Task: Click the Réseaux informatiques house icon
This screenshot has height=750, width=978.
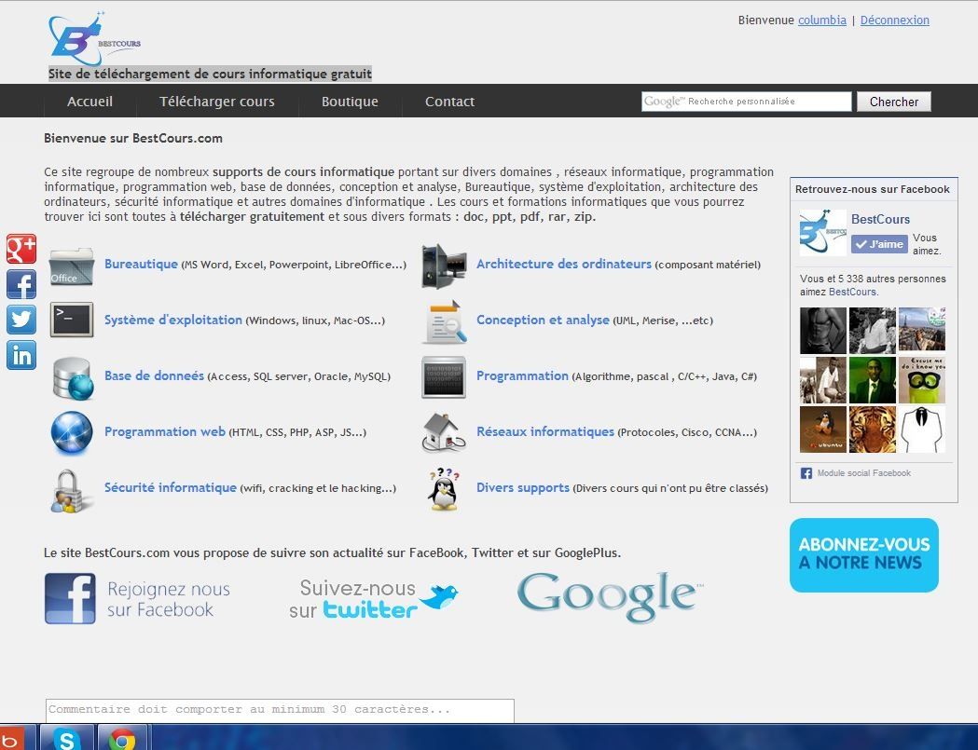Action: click(444, 432)
